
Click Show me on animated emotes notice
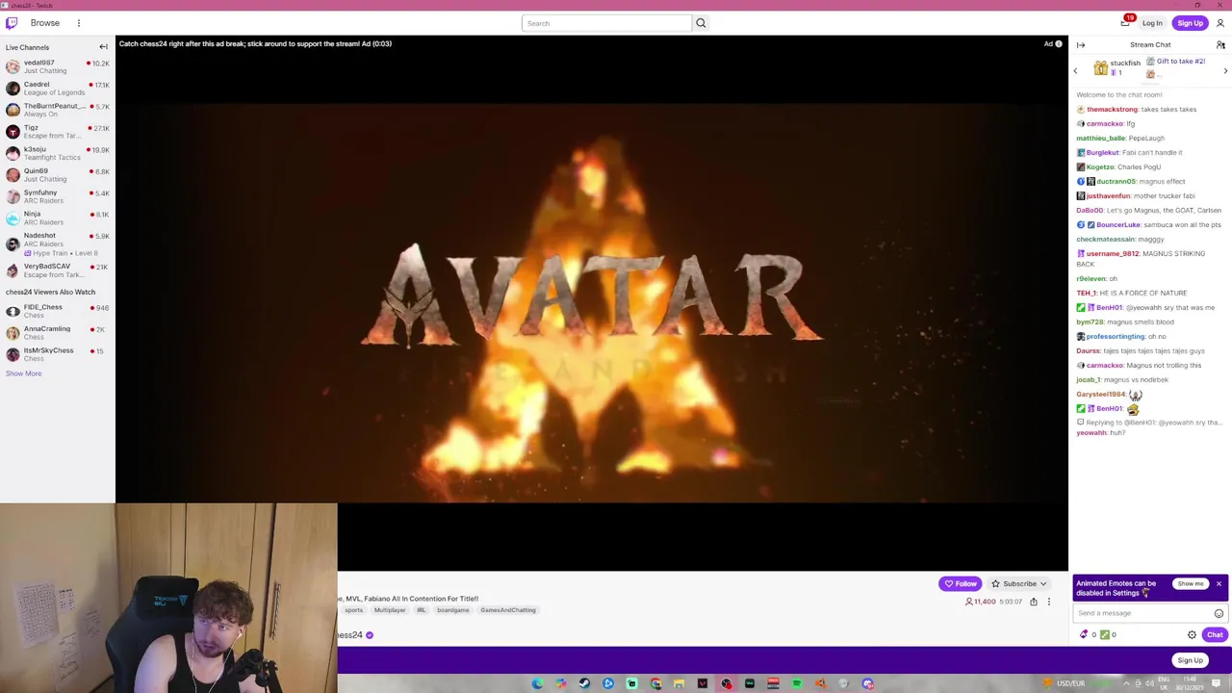click(x=1191, y=584)
